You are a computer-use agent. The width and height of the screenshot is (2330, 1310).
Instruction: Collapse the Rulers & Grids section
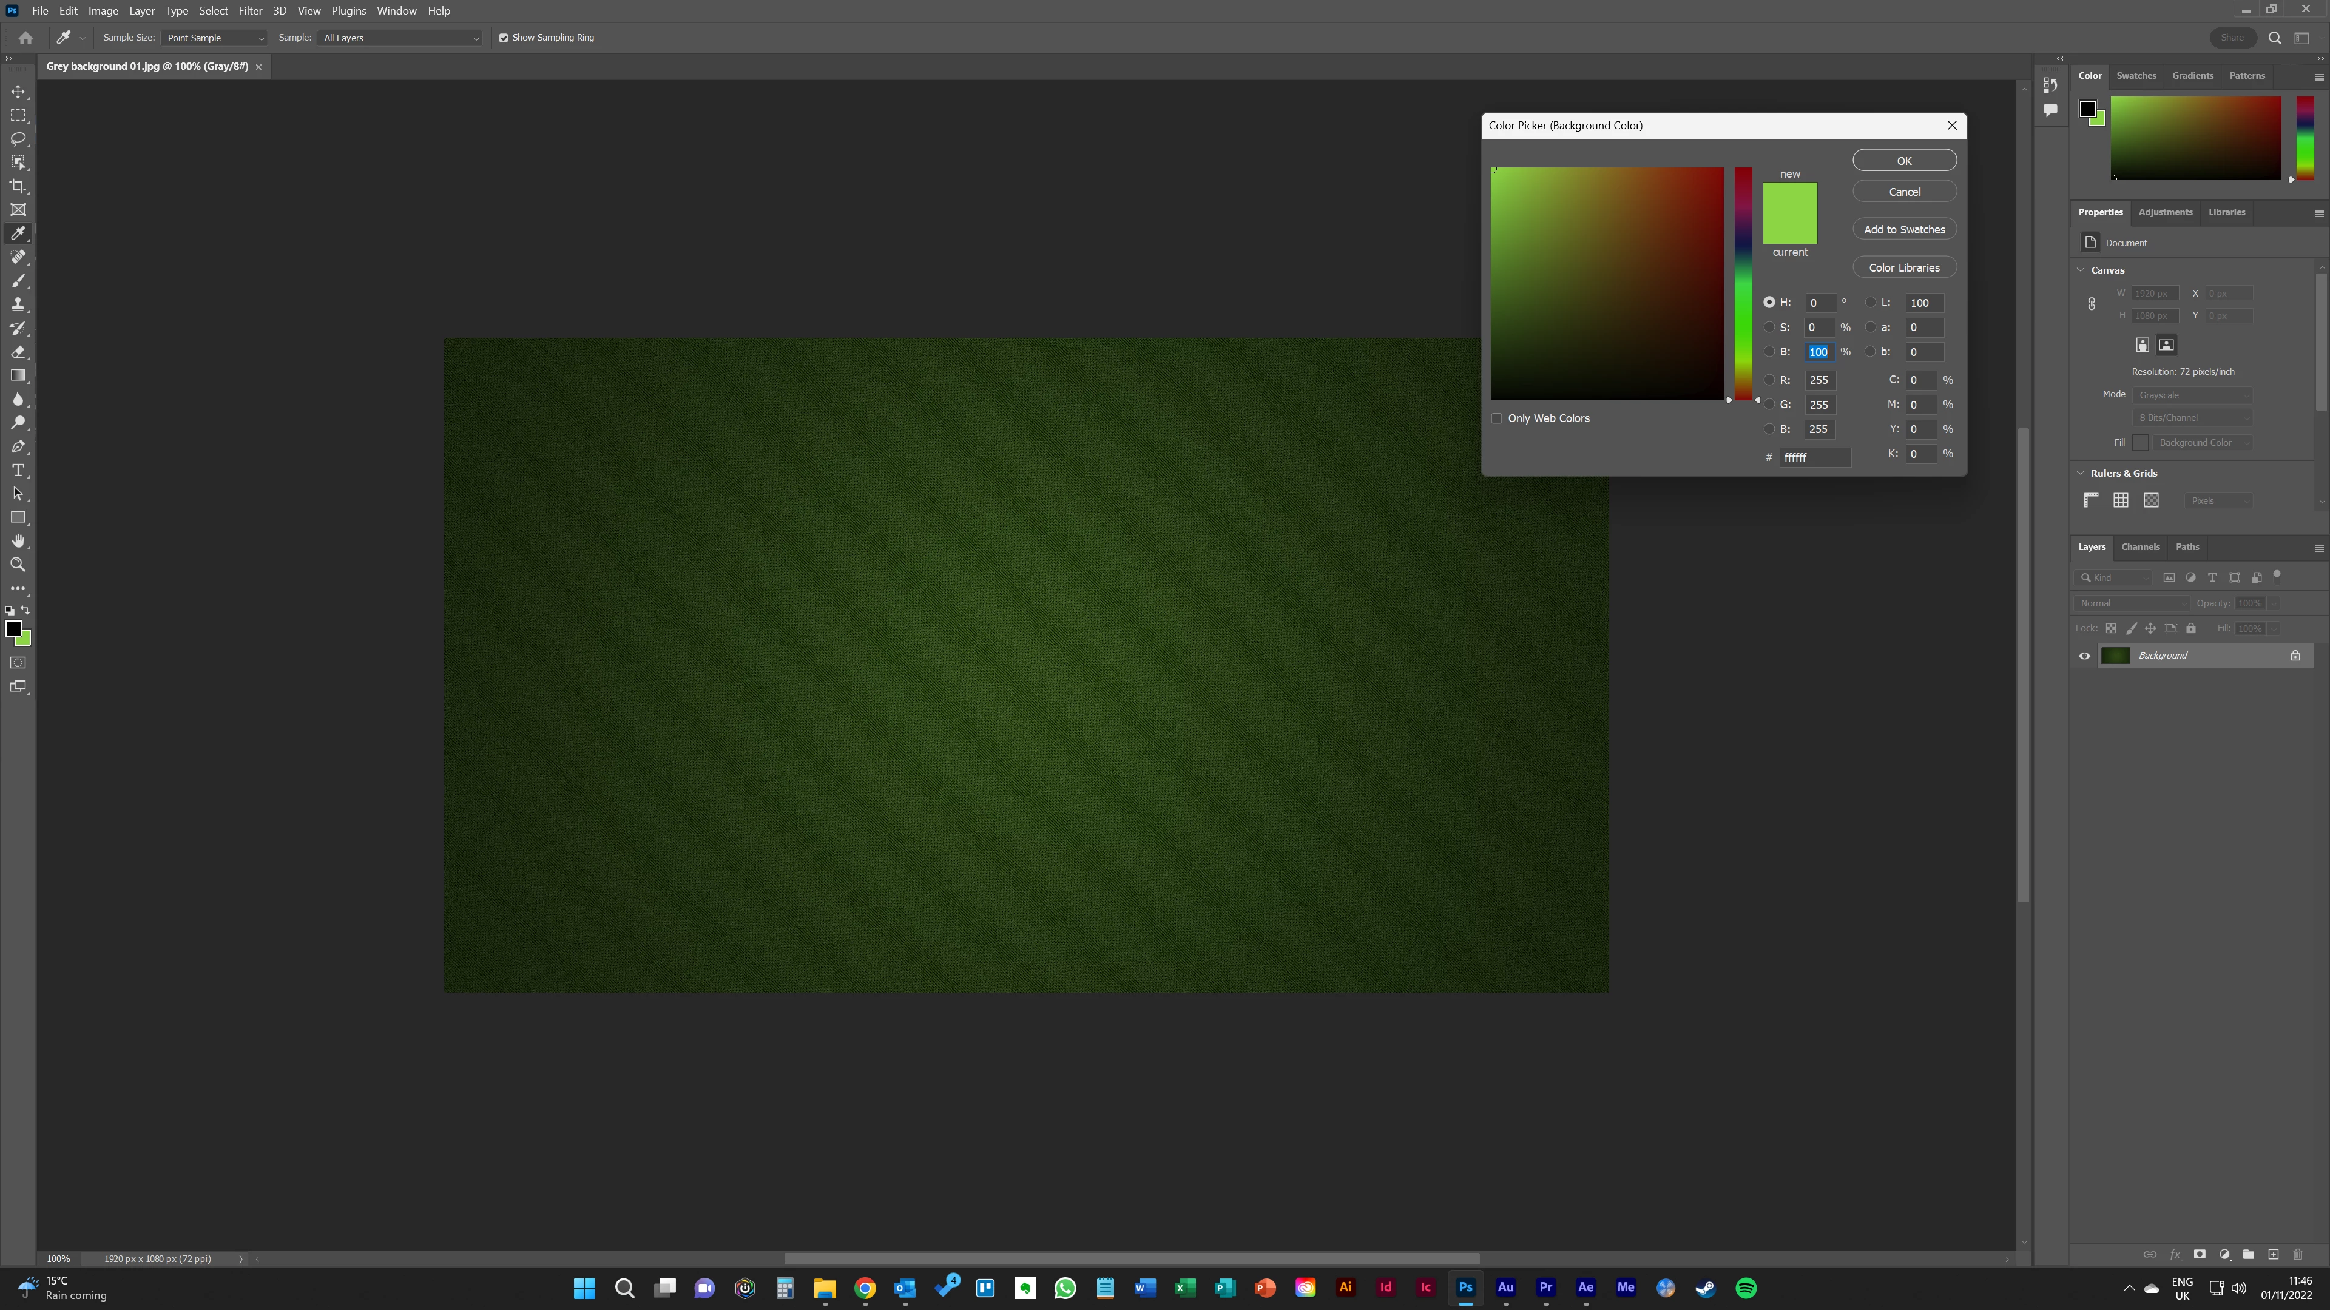point(2081,473)
